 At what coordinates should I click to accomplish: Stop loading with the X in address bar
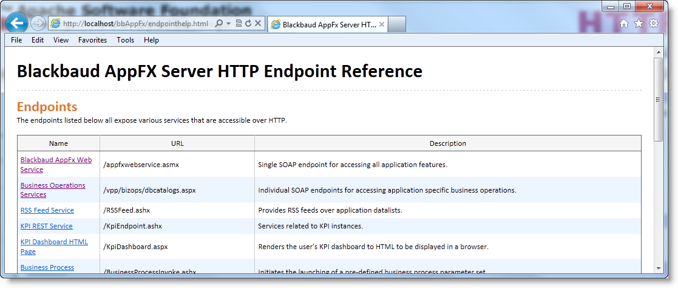pyautogui.click(x=258, y=23)
